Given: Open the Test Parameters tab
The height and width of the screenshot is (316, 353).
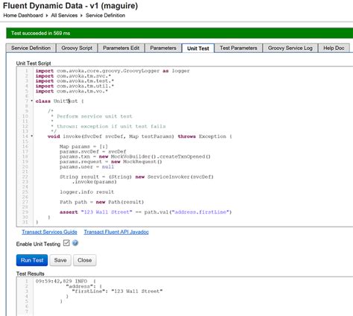Looking at the screenshot, I should point(238,48).
